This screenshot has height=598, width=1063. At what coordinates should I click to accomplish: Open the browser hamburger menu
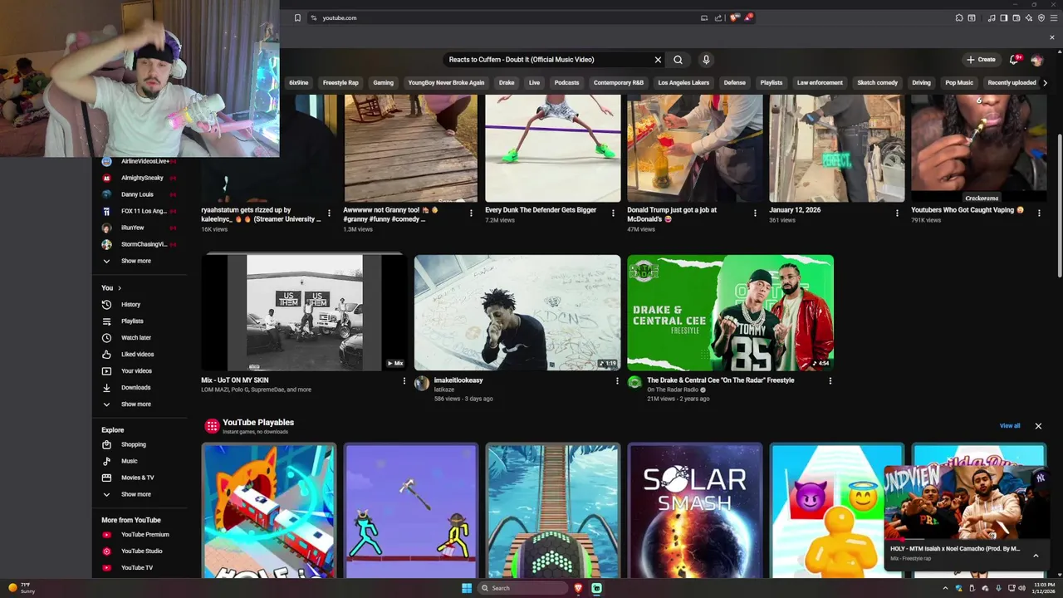click(x=1053, y=17)
